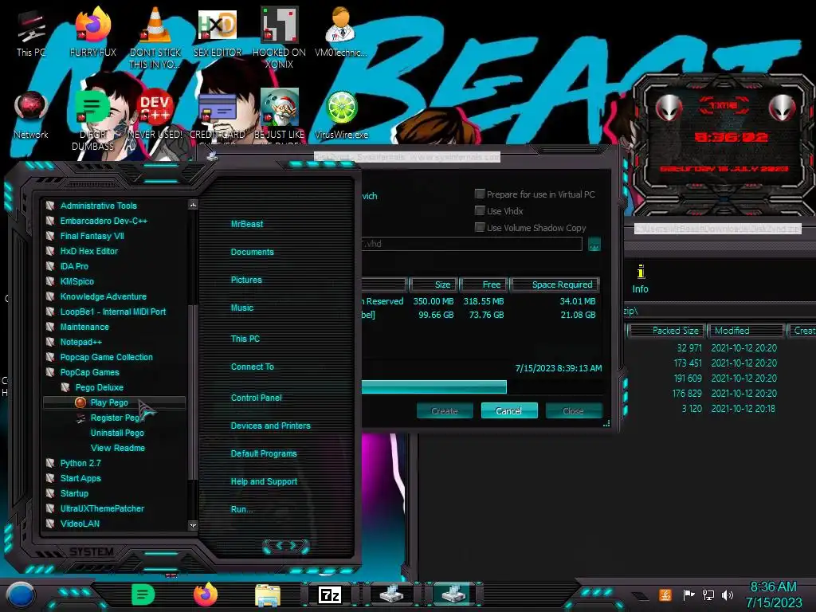Select View Readme in program list
Screen dimensions: 816x612
(118, 448)
